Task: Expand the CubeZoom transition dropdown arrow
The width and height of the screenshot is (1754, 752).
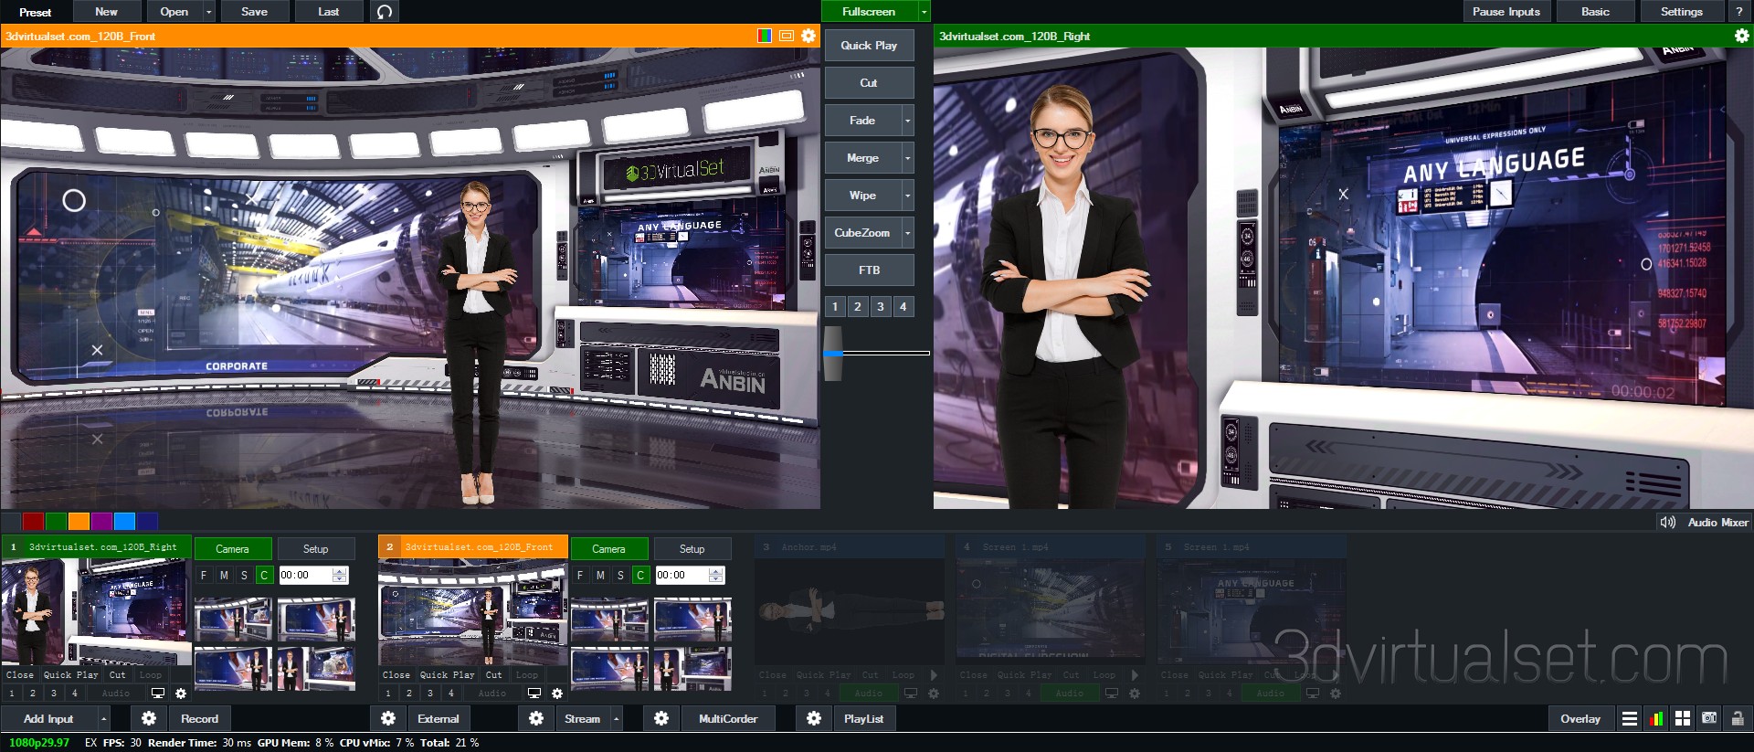Action: [908, 233]
